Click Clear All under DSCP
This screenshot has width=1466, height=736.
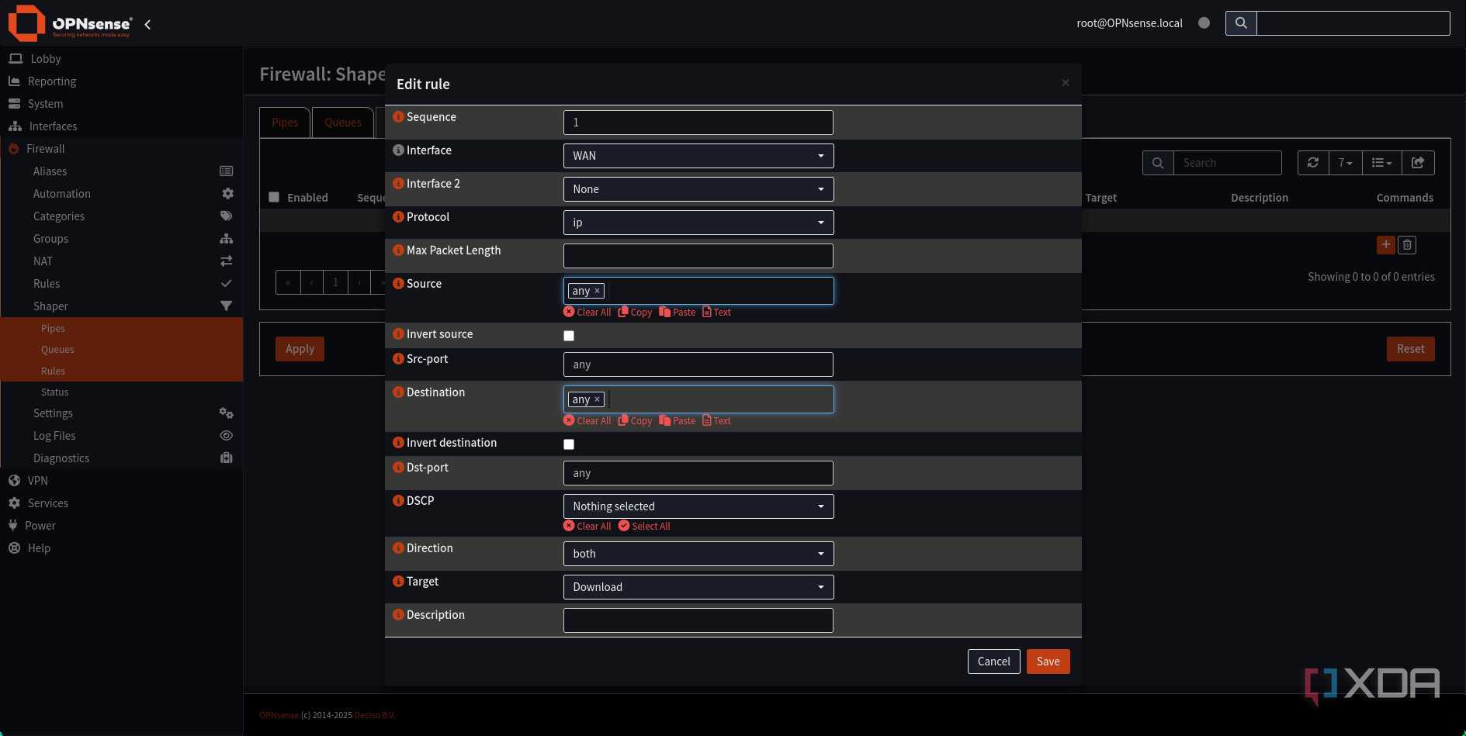tap(587, 526)
